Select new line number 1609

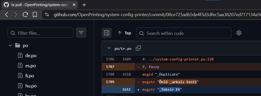tap(126, 59)
